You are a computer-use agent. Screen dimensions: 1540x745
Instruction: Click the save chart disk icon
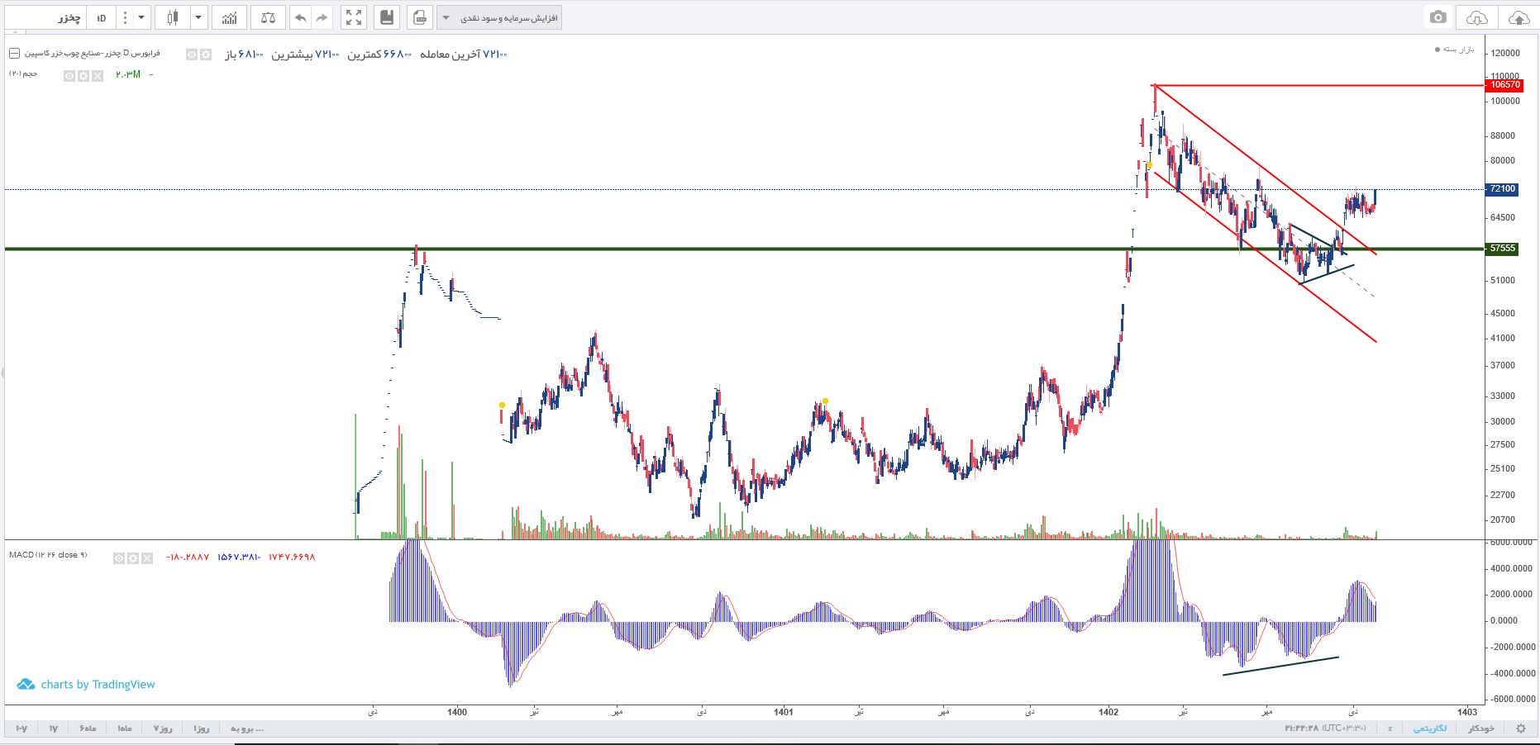pos(385,17)
